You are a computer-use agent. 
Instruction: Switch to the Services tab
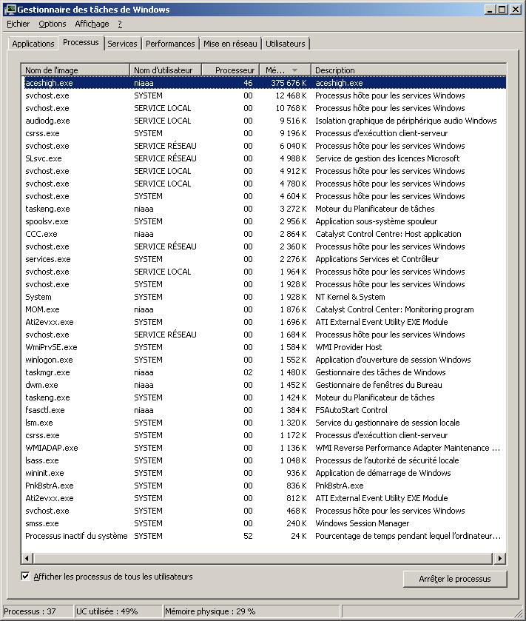click(x=122, y=44)
